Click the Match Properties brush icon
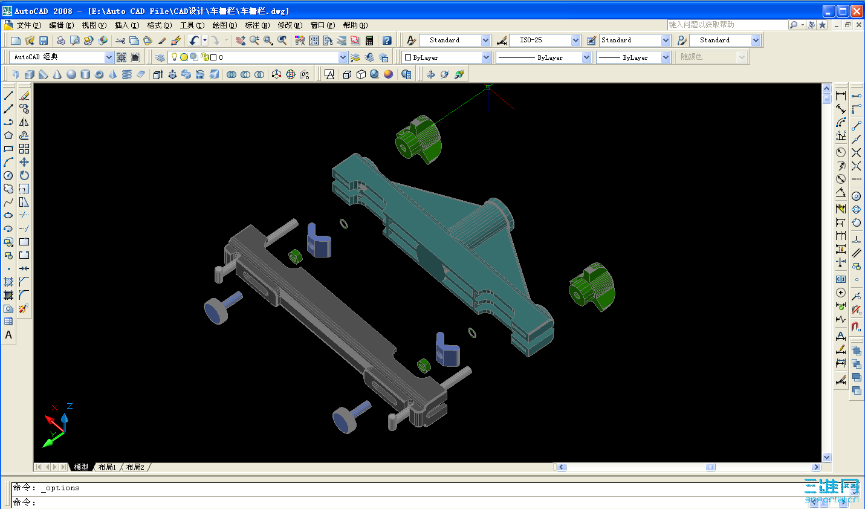 [x=162, y=41]
